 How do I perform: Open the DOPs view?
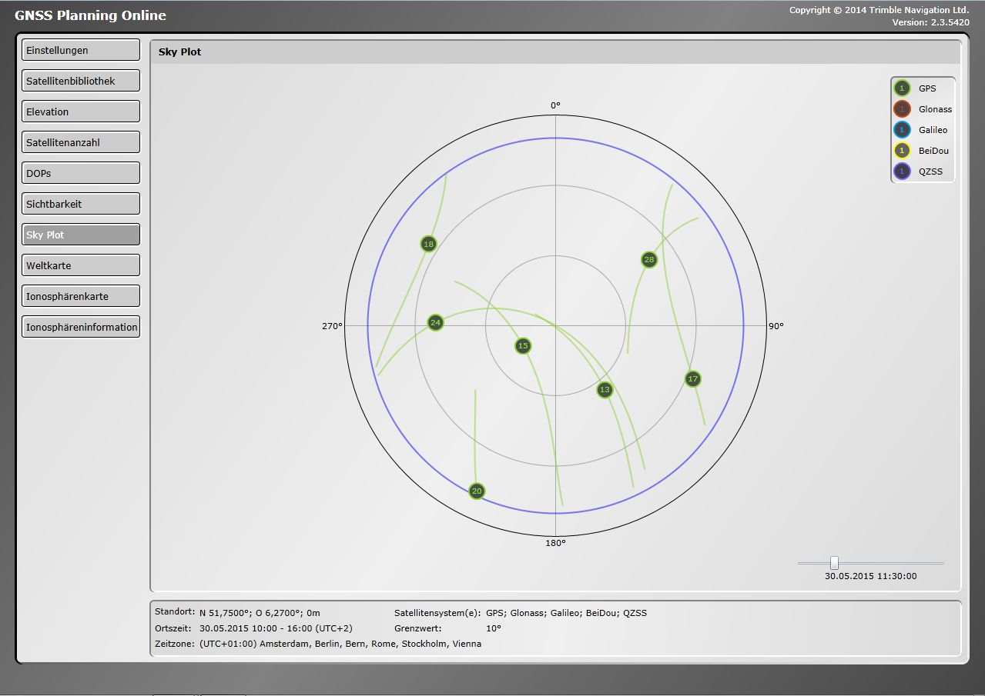click(81, 173)
